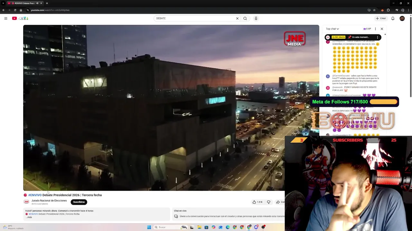This screenshot has height=231, width=412.
Task: Subscribe with the Suscribirse button
Action: 79,202
